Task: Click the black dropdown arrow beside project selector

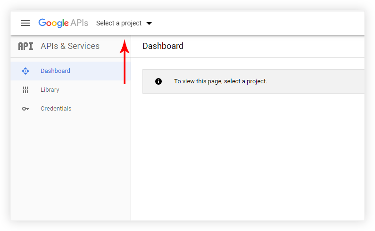Action: 149,23
